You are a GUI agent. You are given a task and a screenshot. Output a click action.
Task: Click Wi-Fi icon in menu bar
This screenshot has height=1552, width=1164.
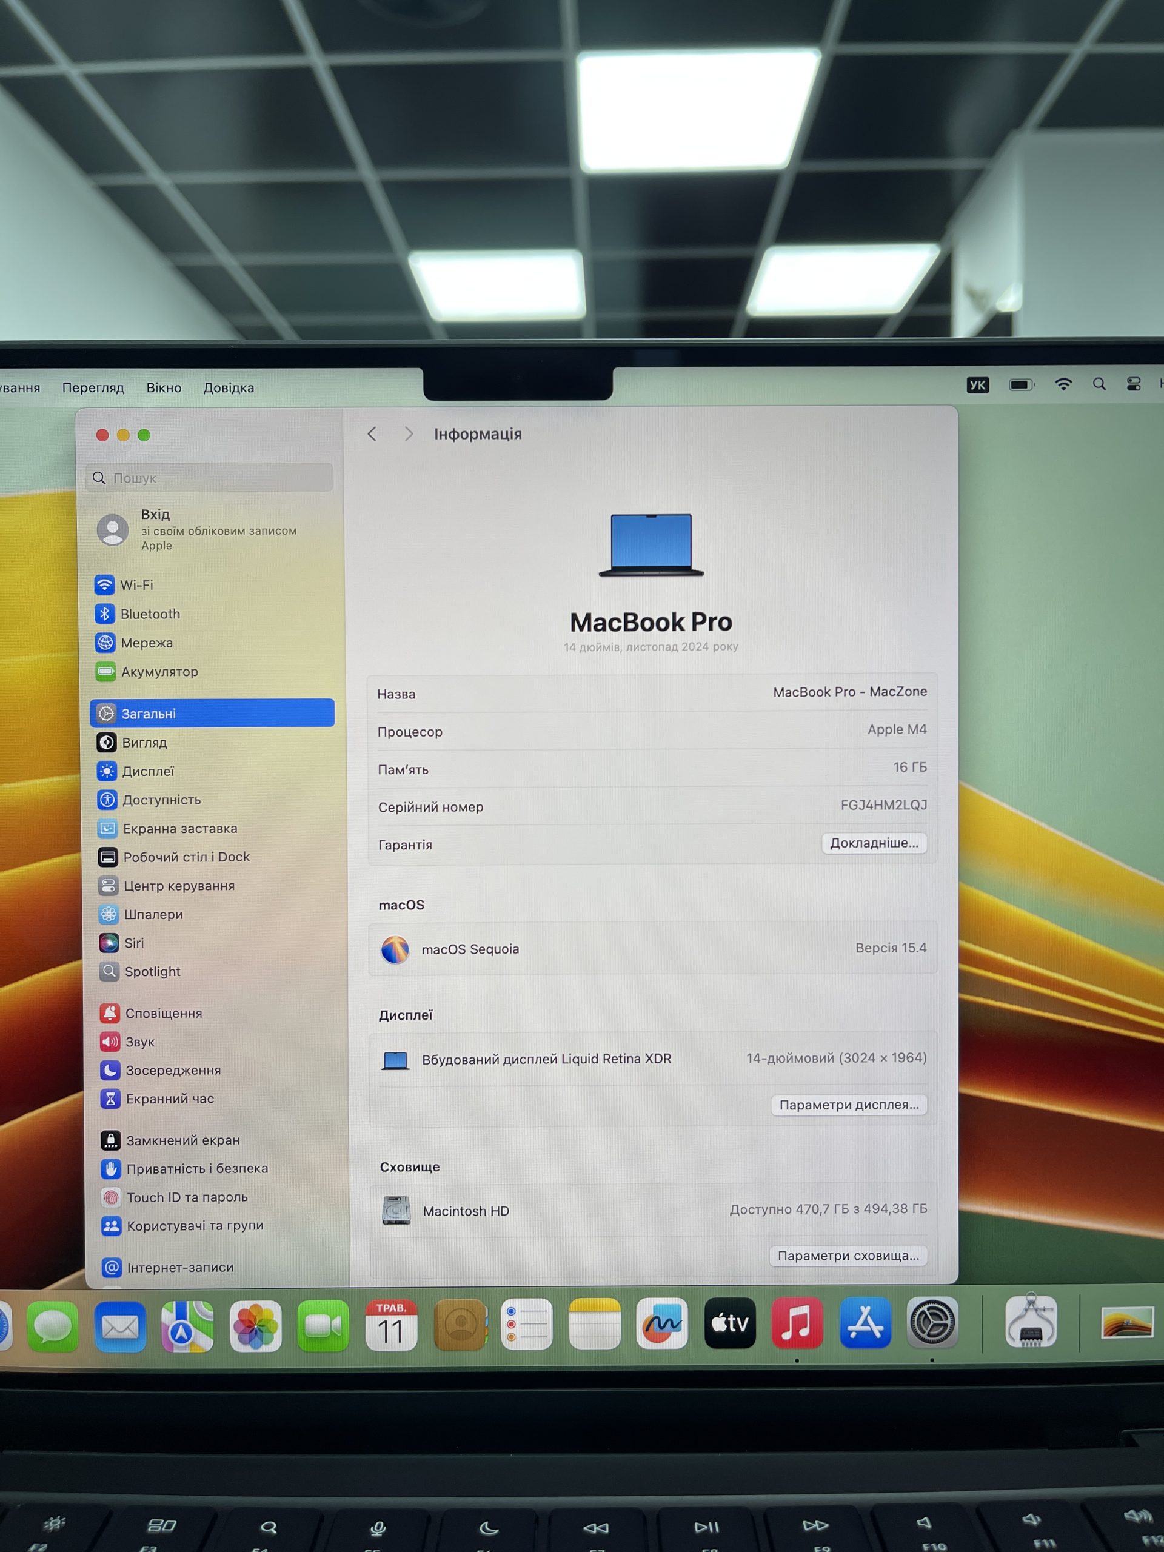pyautogui.click(x=1064, y=384)
